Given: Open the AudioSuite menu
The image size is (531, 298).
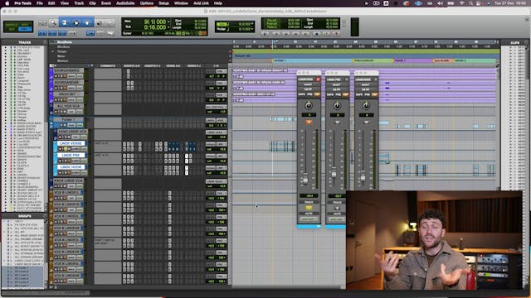Looking at the screenshot, I should tap(125, 3).
